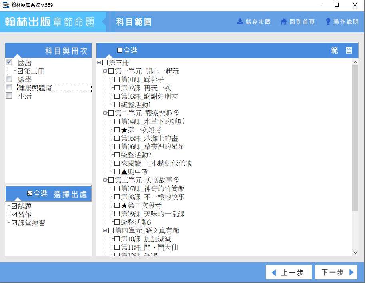Collapse the 第二單元_觀察樂趣多 node
This screenshot has height=283, width=365.
point(105,113)
